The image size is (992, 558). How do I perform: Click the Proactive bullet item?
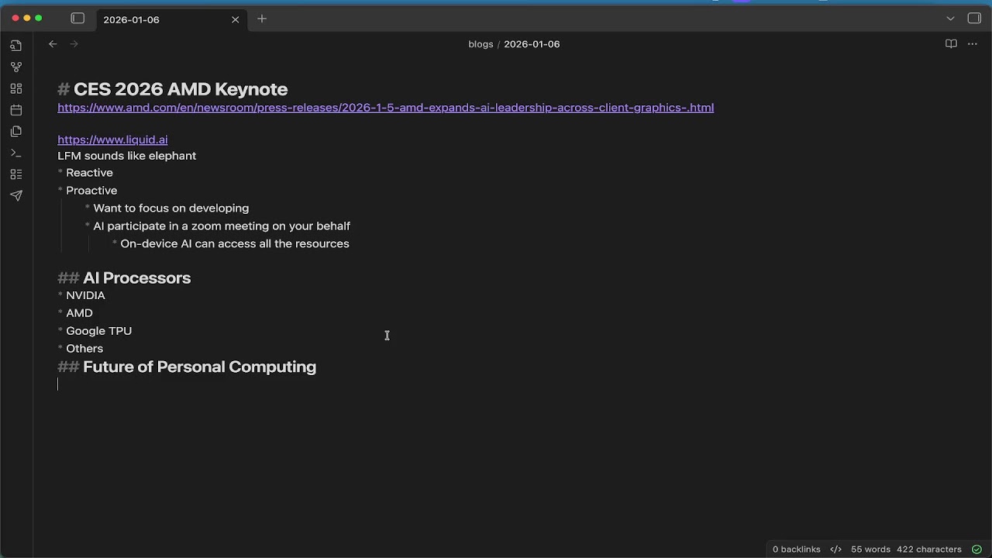point(91,191)
